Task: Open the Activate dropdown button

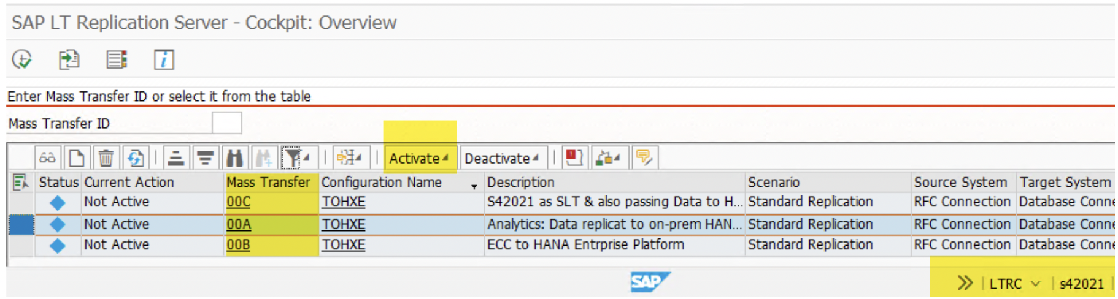Action: tap(420, 158)
